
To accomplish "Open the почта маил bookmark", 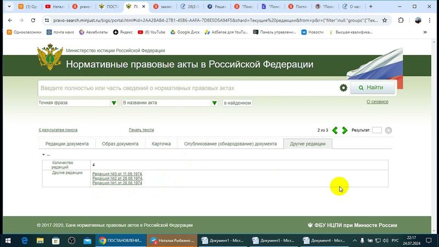I will coord(60,32).
